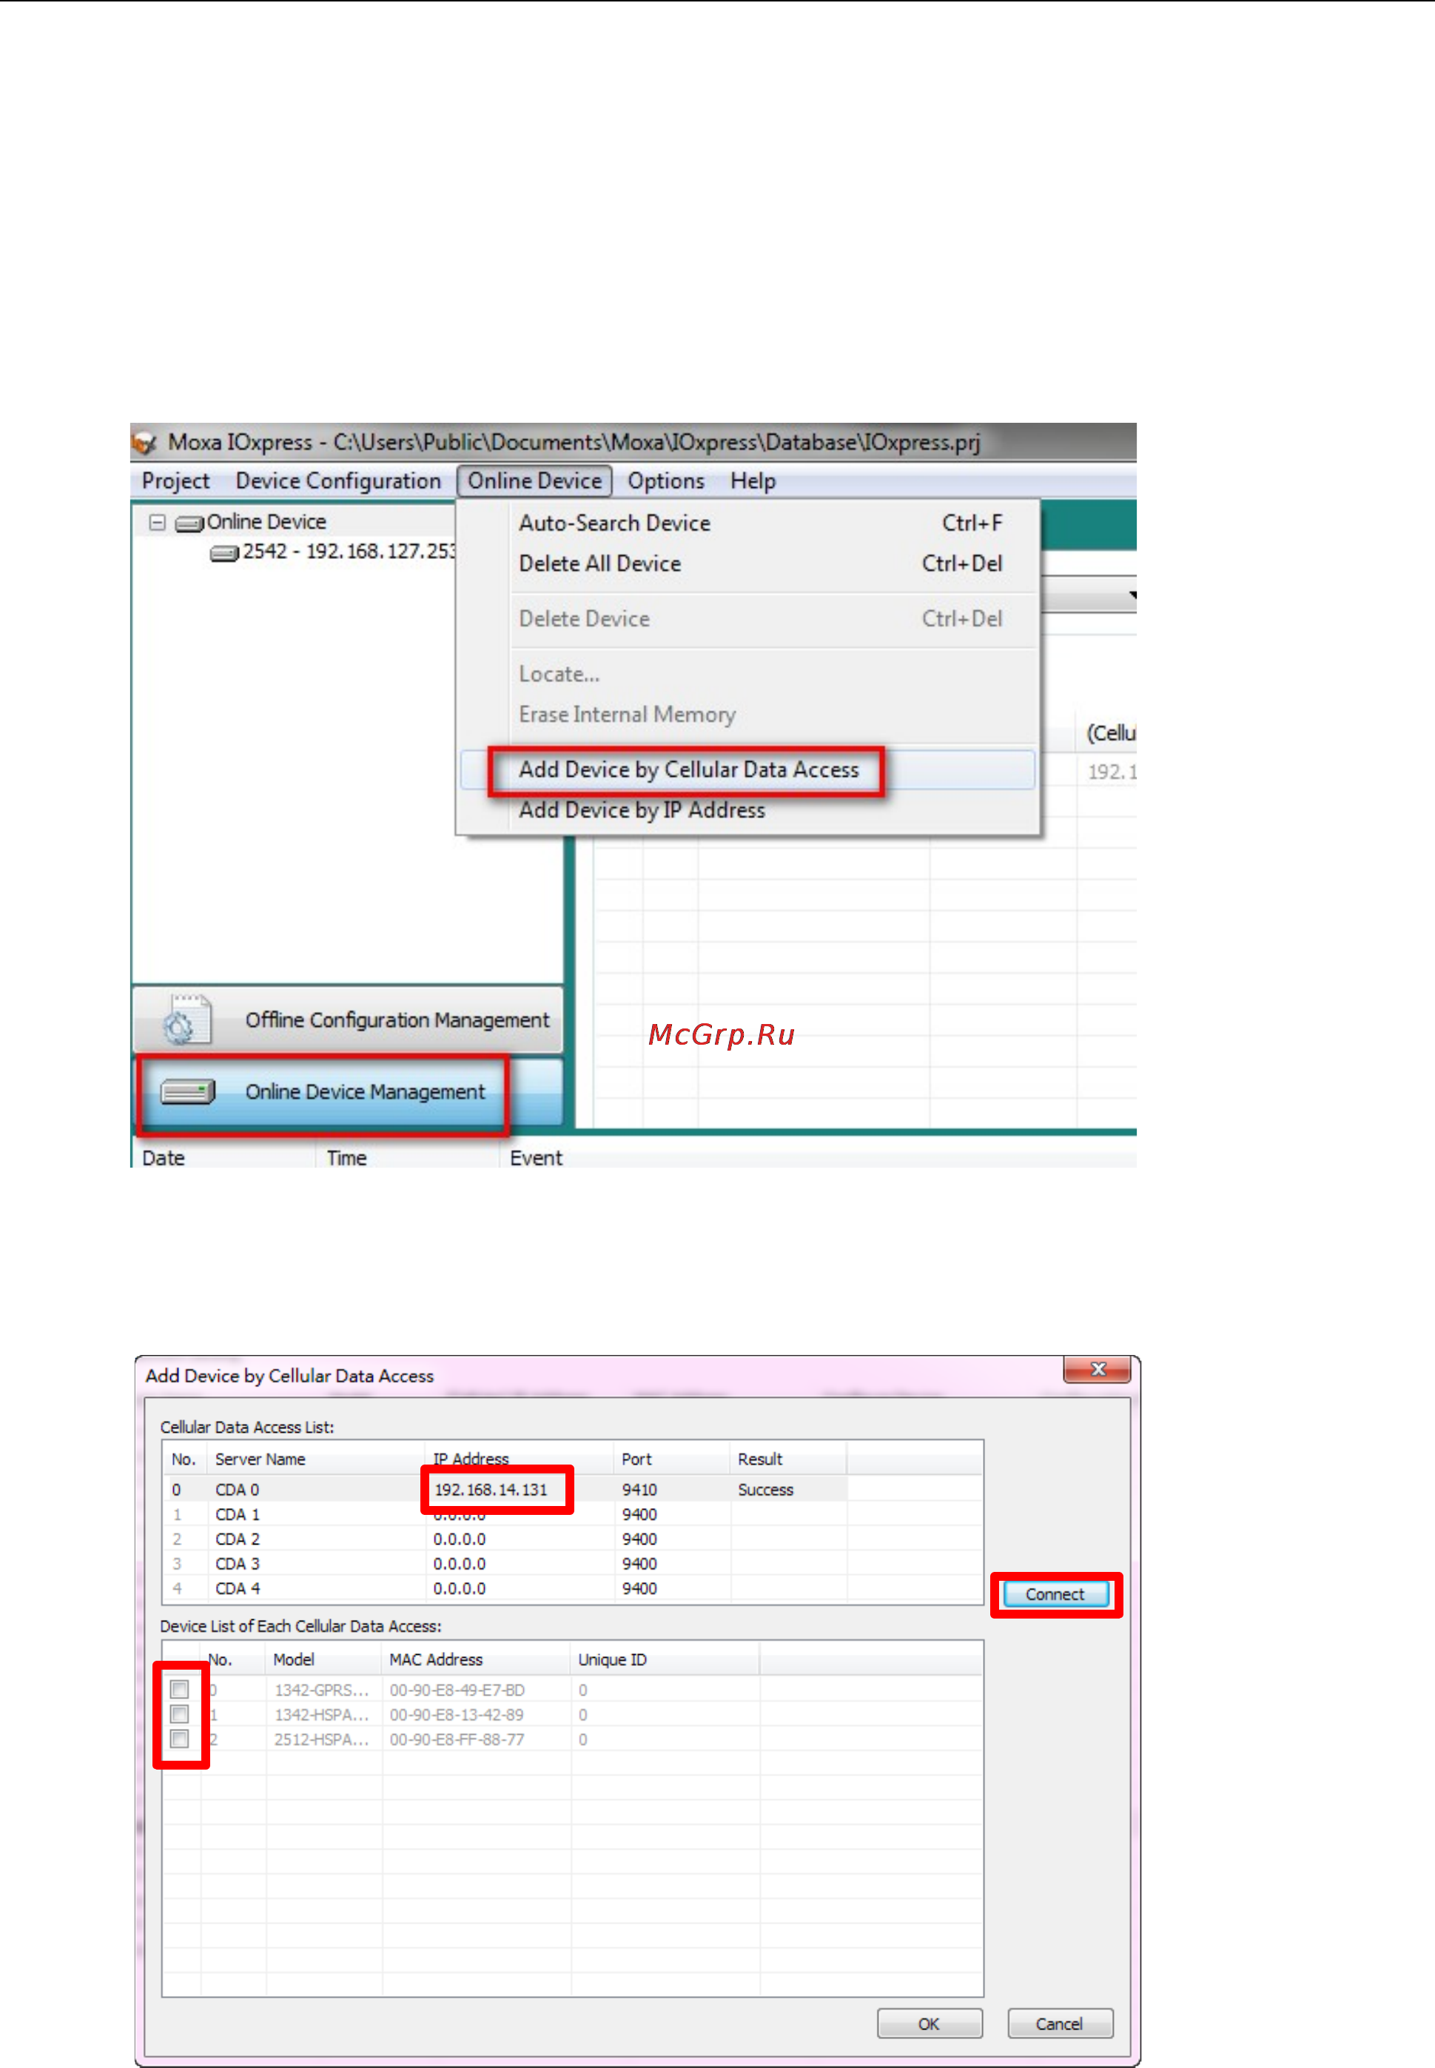1435x2068 pixels.
Task: Close the Add Device by Cellular Data Access dialog
Action: coord(1097,1370)
